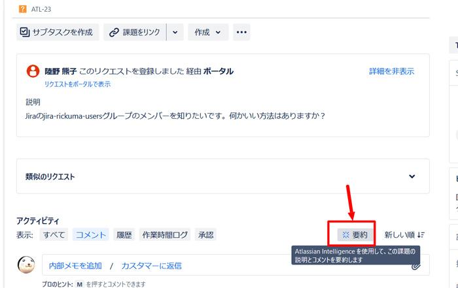The width and height of the screenshot is (458, 288).
Task: Expand the 類似のリクエスト section chevron
Action: pyautogui.click(x=412, y=176)
